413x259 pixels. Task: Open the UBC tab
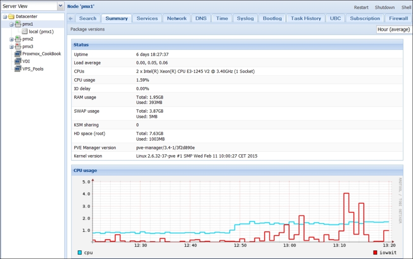[335, 19]
